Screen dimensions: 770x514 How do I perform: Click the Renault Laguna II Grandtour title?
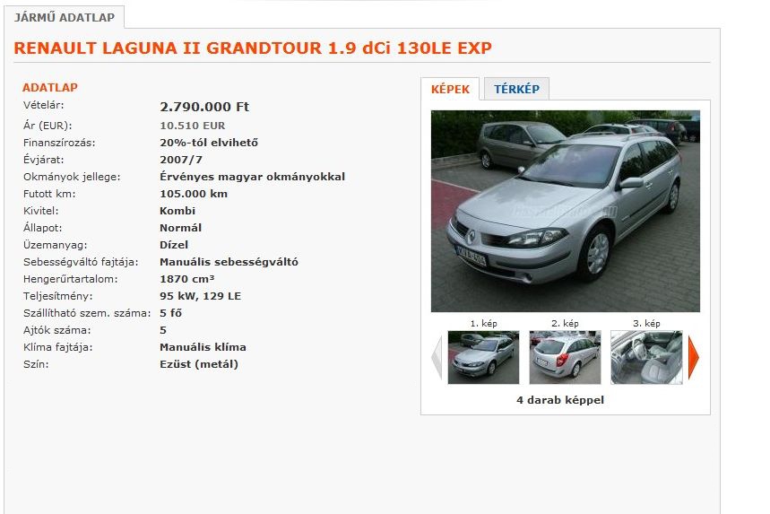tap(253, 48)
